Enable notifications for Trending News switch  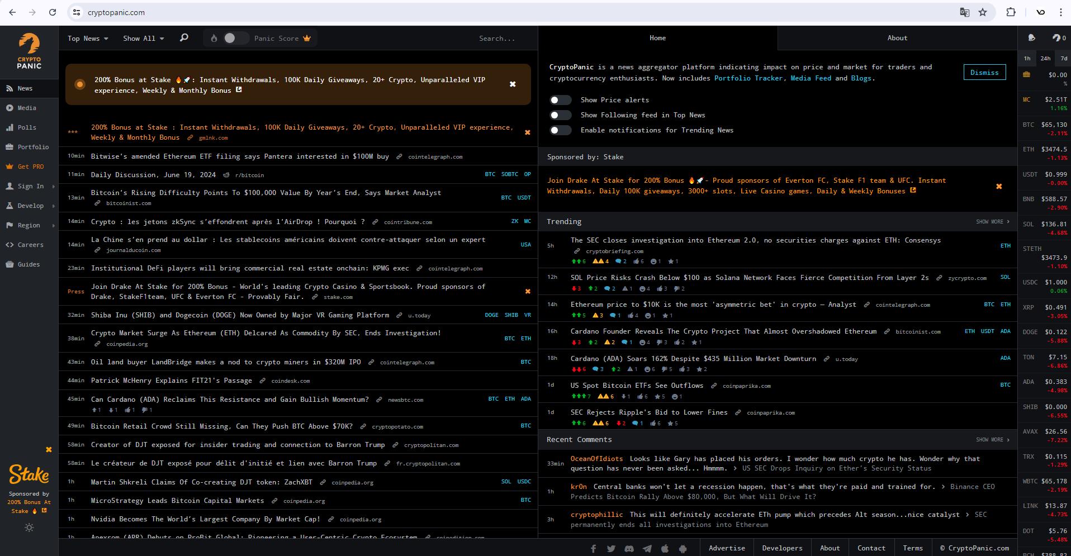point(560,130)
